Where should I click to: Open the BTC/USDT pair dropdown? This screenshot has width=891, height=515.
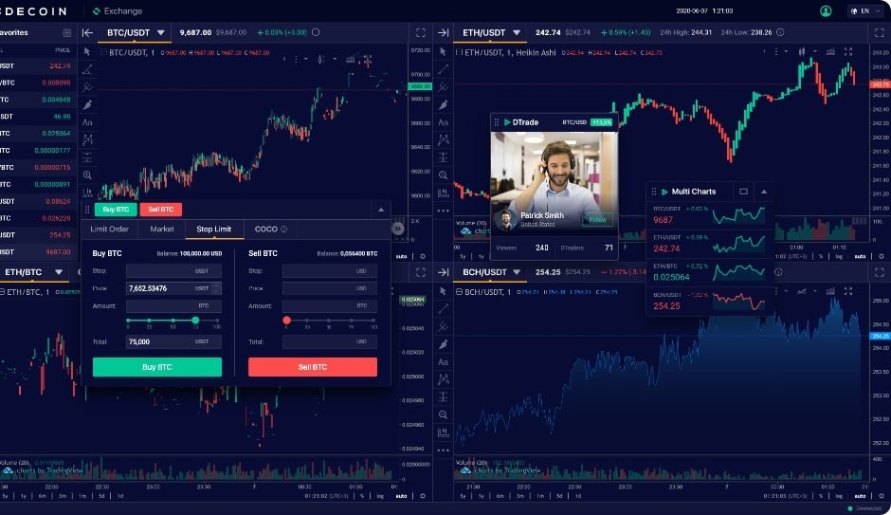coord(161,33)
